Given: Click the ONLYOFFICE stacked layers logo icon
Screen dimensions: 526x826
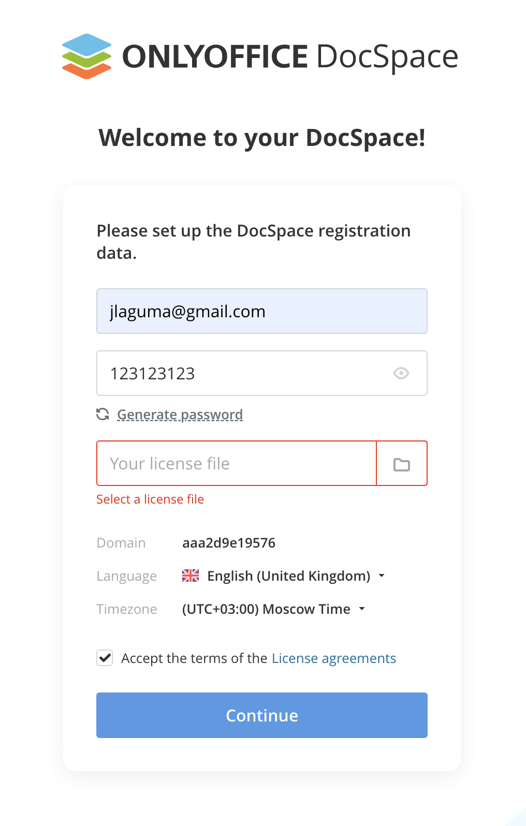Looking at the screenshot, I should (x=86, y=56).
